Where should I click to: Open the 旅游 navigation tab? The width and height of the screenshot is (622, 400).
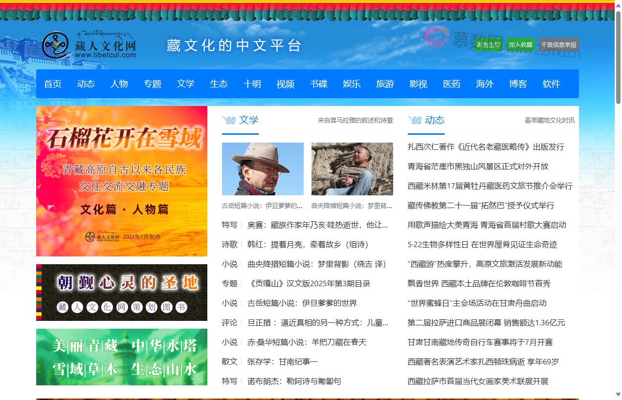(x=385, y=84)
